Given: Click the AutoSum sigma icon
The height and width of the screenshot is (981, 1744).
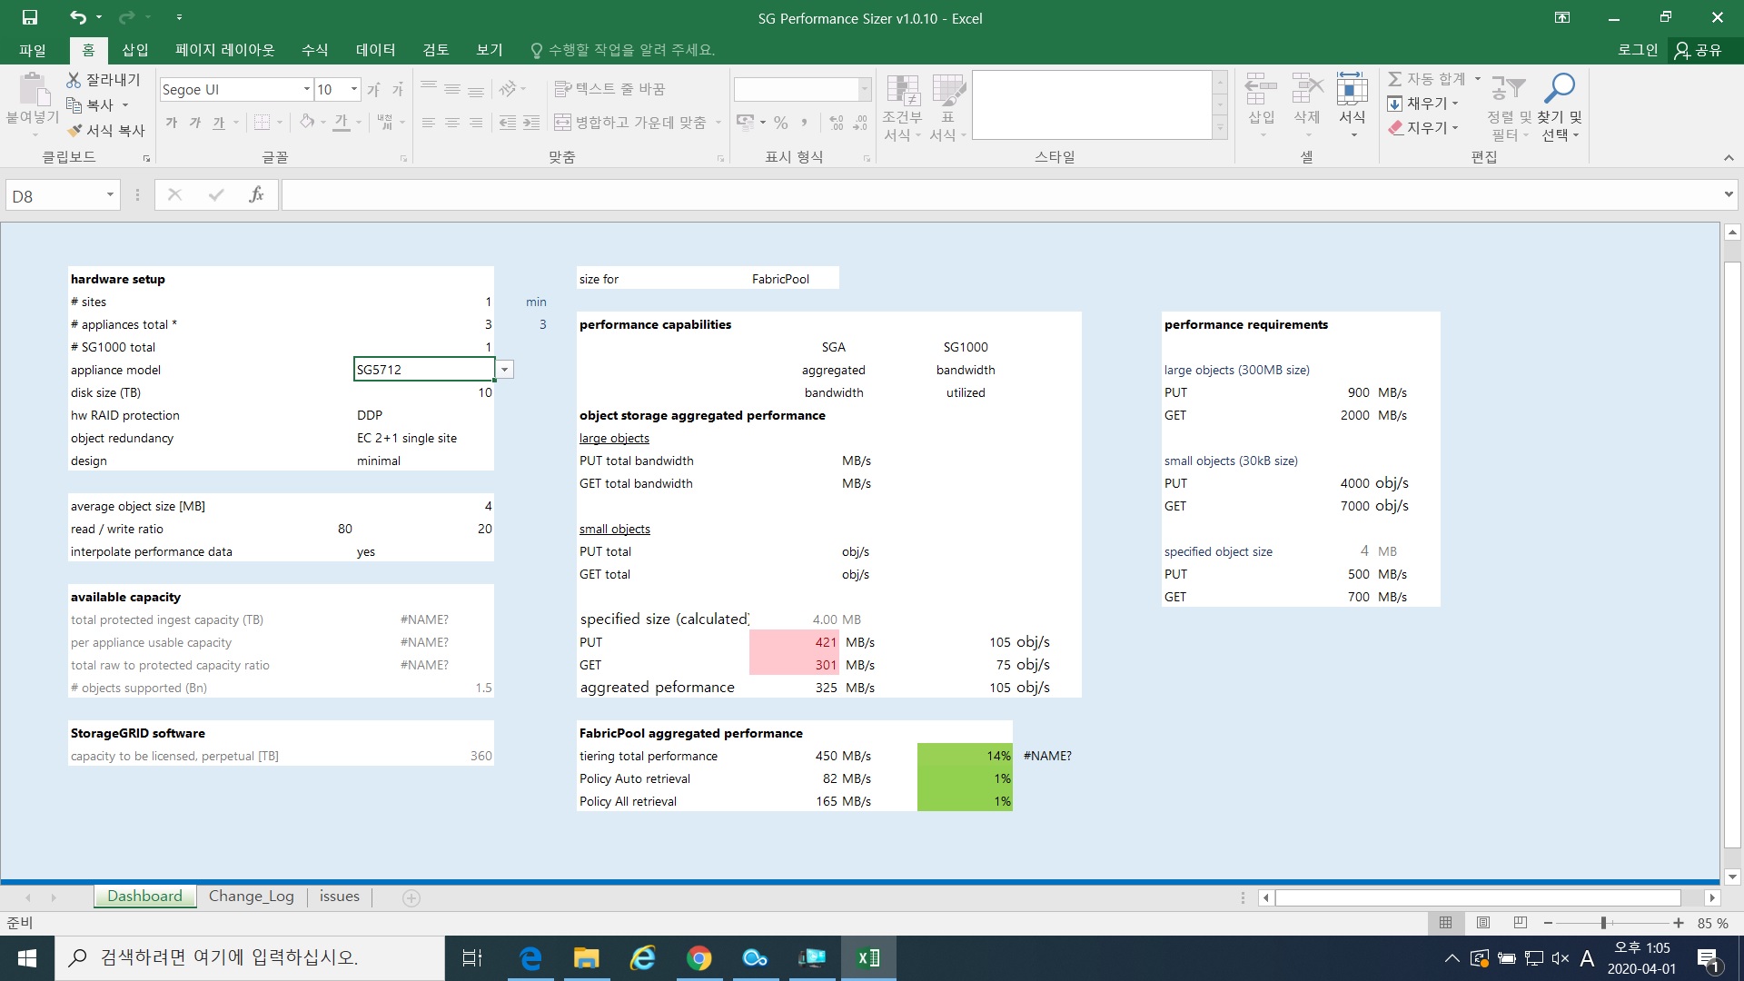Looking at the screenshot, I should (x=1395, y=79).
